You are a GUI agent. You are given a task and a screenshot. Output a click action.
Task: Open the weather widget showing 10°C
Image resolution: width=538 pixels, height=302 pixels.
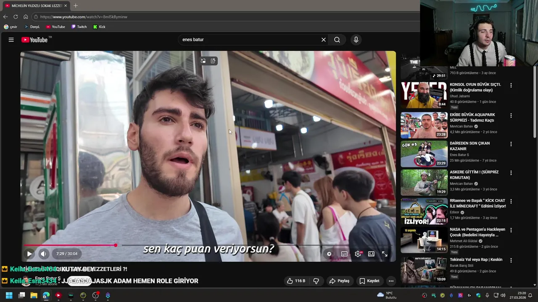point(387,295)
